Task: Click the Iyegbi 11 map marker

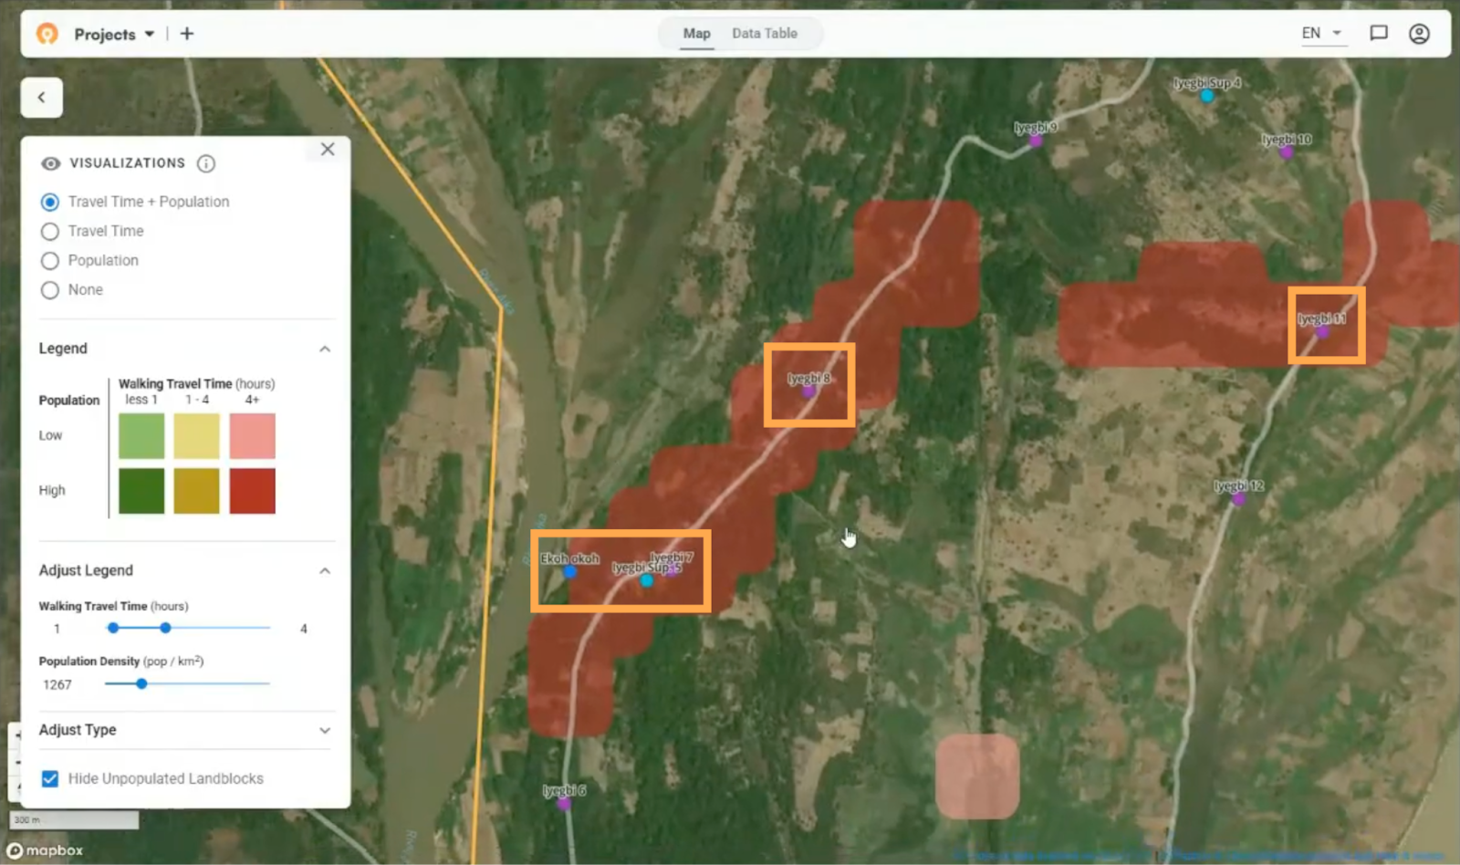Action: click(x=1322, y=332)
